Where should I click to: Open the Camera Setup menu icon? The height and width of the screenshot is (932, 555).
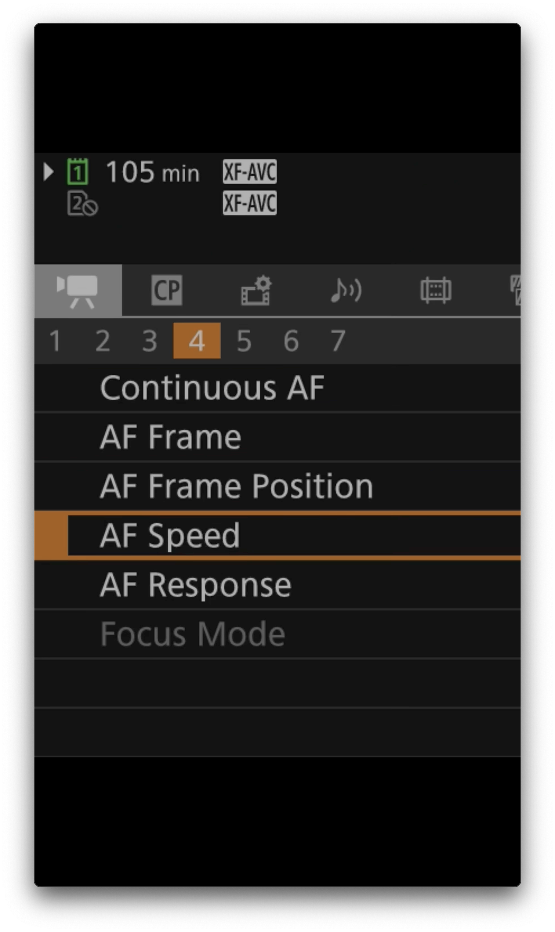pyautogui.click(x=78, y=291)
